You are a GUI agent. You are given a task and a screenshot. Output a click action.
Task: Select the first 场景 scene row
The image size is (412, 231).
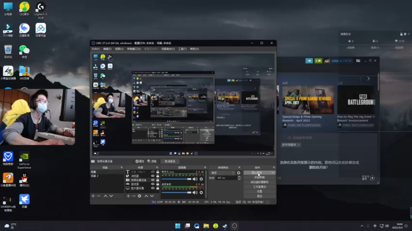coord(107,172)
